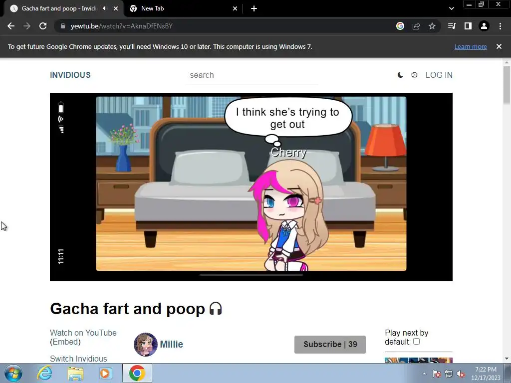Open the Windows Start menu
511x383 pixels.
[13, 373]
